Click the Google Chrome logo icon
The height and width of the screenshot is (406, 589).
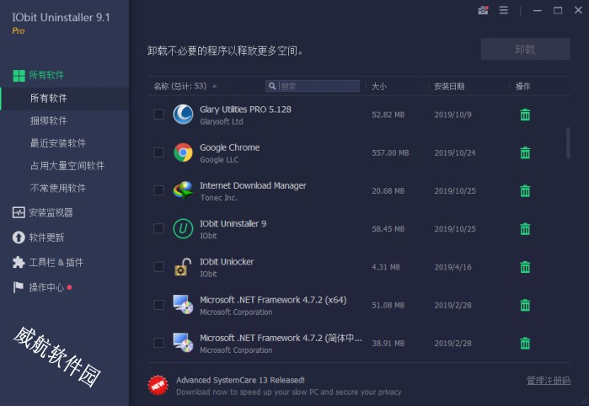[183, 152]
